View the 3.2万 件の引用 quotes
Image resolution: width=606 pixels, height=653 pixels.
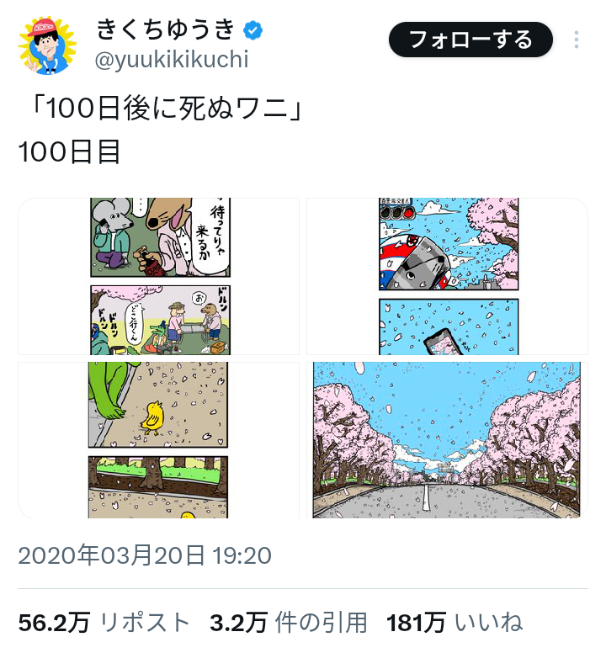pos(288,623)
